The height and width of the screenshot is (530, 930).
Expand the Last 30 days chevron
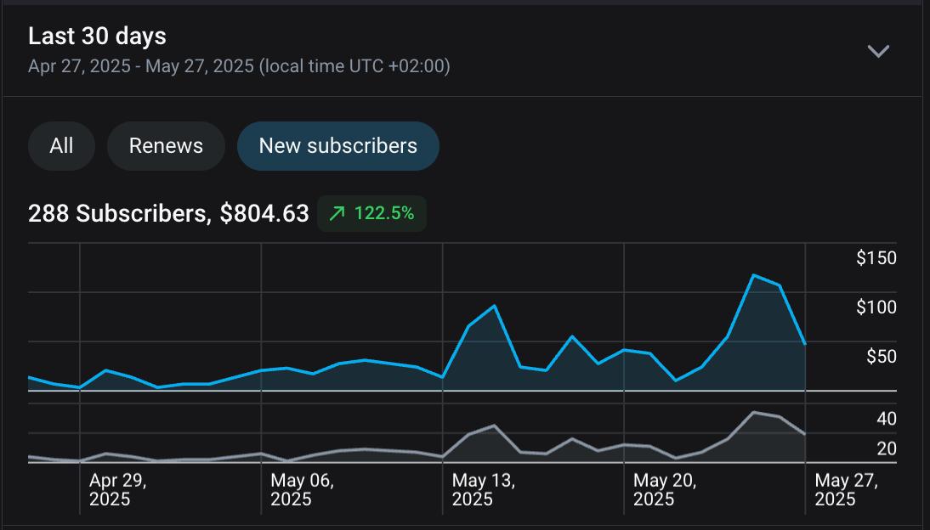tap(877, 51)
